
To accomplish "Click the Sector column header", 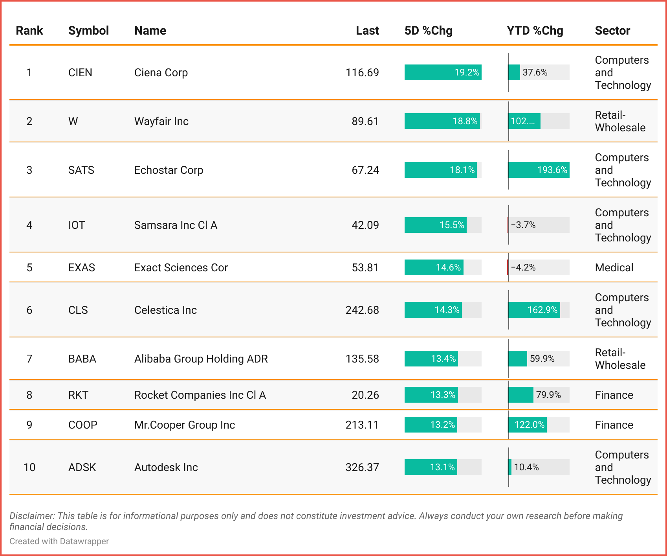I will (x=612, y=31).
